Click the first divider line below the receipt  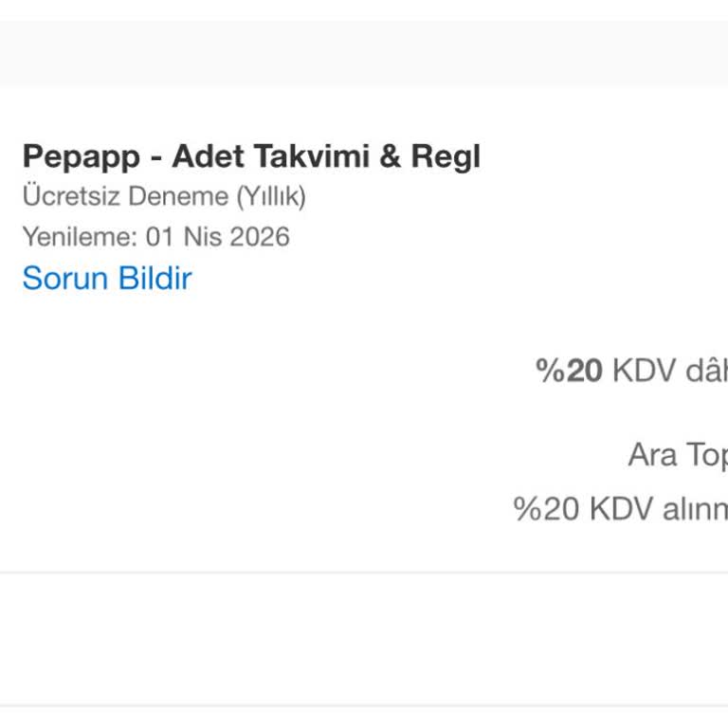click(x=364, y=573)
